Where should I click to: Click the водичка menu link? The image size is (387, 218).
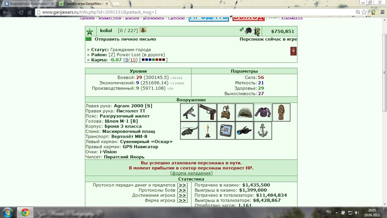point(110,18)
